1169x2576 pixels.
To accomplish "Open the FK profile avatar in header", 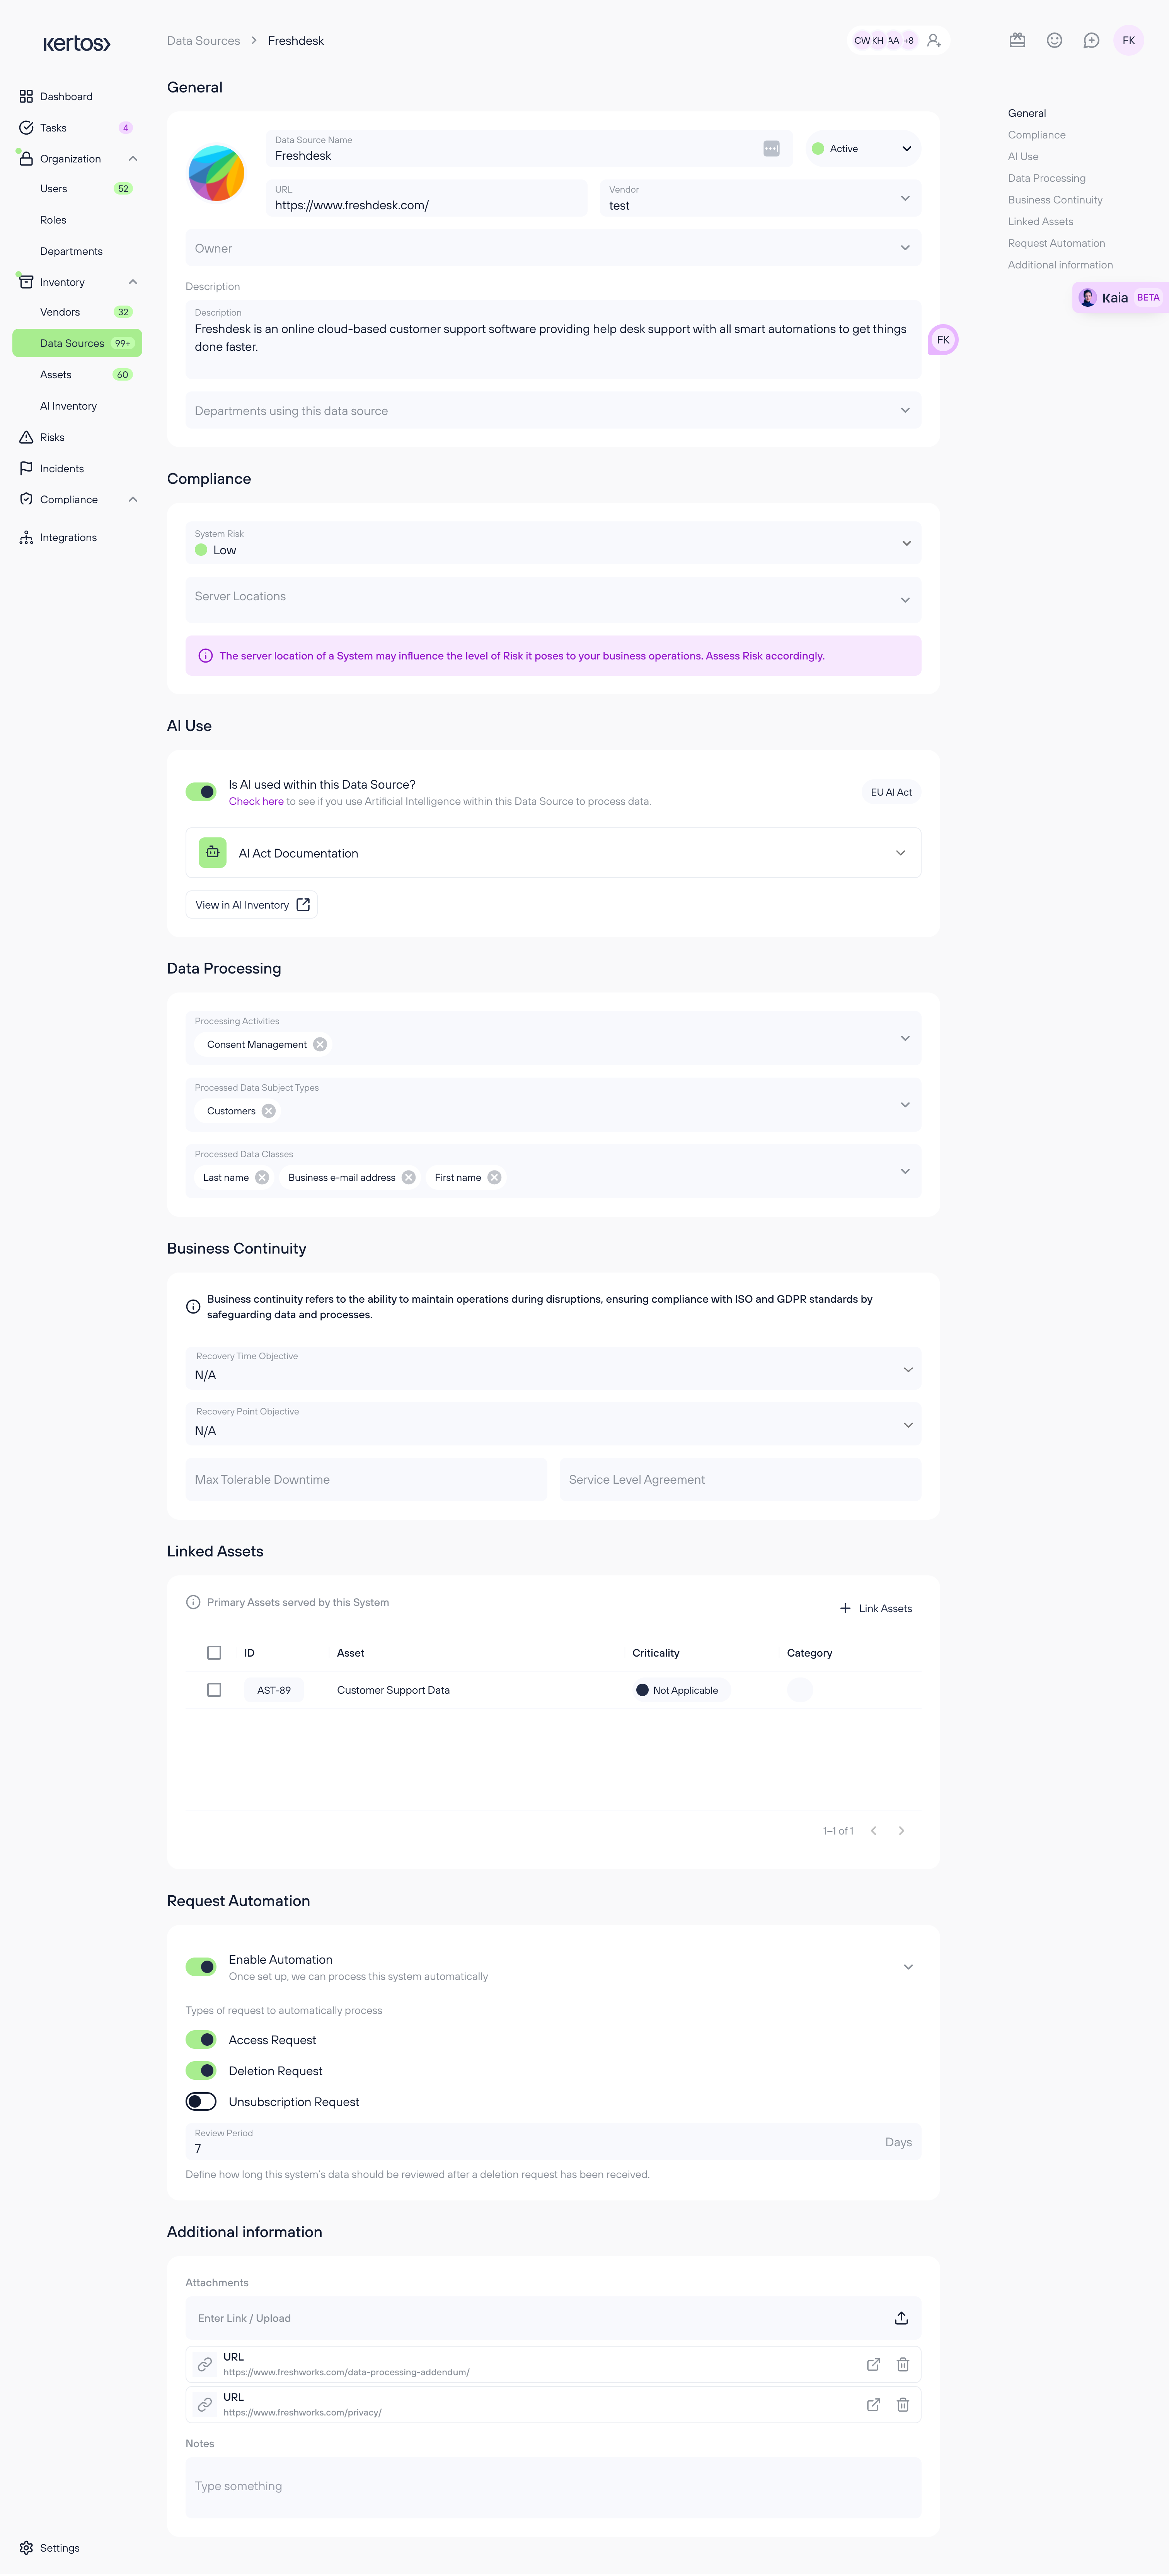I will pyautogui.click(x=1128, y=41).
